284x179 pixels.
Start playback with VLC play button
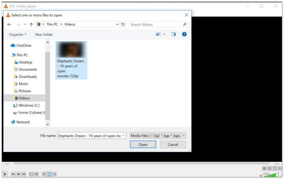5,174
